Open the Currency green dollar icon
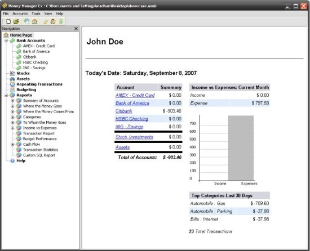This screenshot has width=310, height=251. [61, 21]
